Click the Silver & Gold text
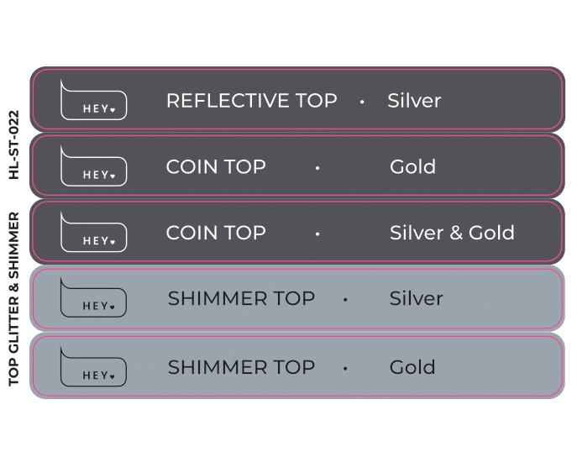 (452, 233)
